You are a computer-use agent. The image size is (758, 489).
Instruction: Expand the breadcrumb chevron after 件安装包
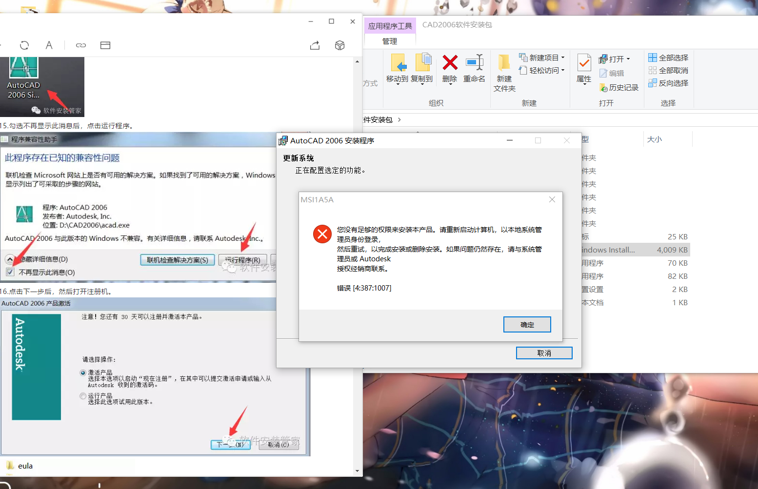[x=399, y=119]
